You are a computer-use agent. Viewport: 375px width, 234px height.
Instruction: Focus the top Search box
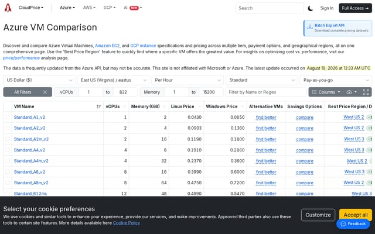pos(270,8)
